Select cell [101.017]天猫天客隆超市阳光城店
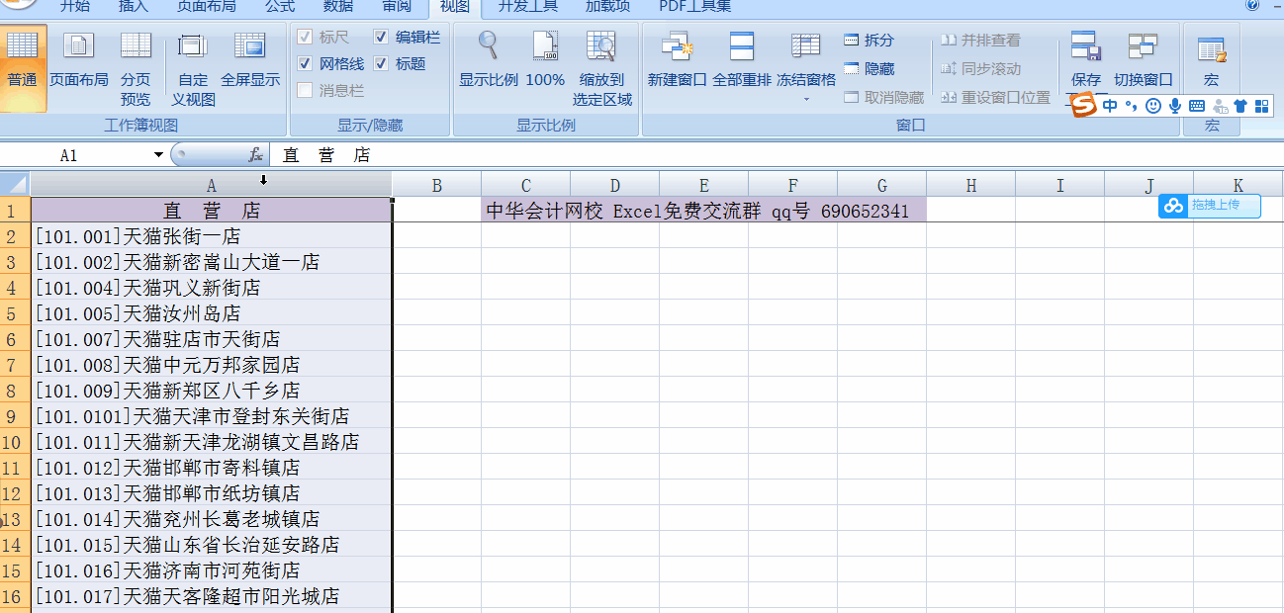 (x=211, y=596)
